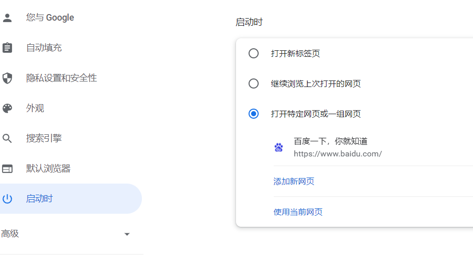The height and width of the screenshot is (257, 473).
Task: Select the 打开新标签页 radio button
Action: point(254,53)
